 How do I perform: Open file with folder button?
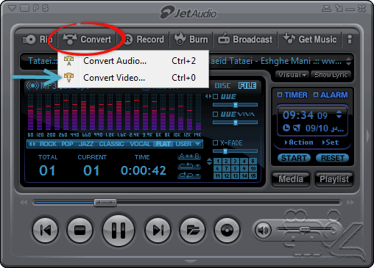tap(193, 230)
